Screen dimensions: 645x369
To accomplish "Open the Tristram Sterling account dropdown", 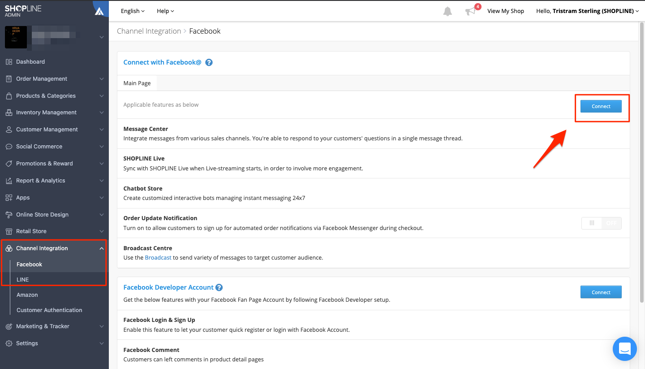I will click(x=587, y=11).
